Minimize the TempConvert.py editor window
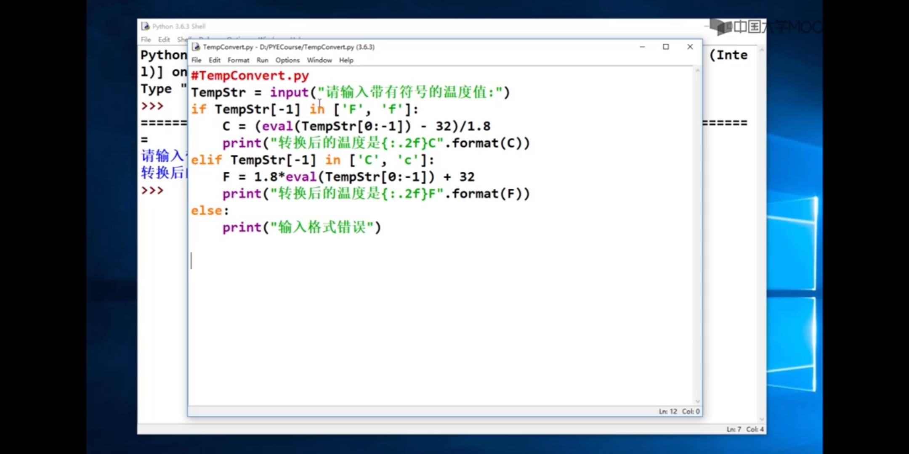909x454 pixels. [642, 47]
